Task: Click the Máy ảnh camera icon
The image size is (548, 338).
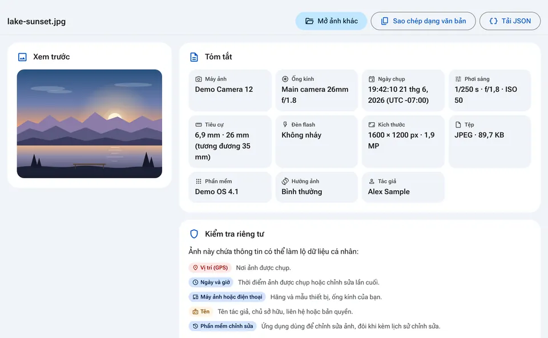Action: pos(199,79)
